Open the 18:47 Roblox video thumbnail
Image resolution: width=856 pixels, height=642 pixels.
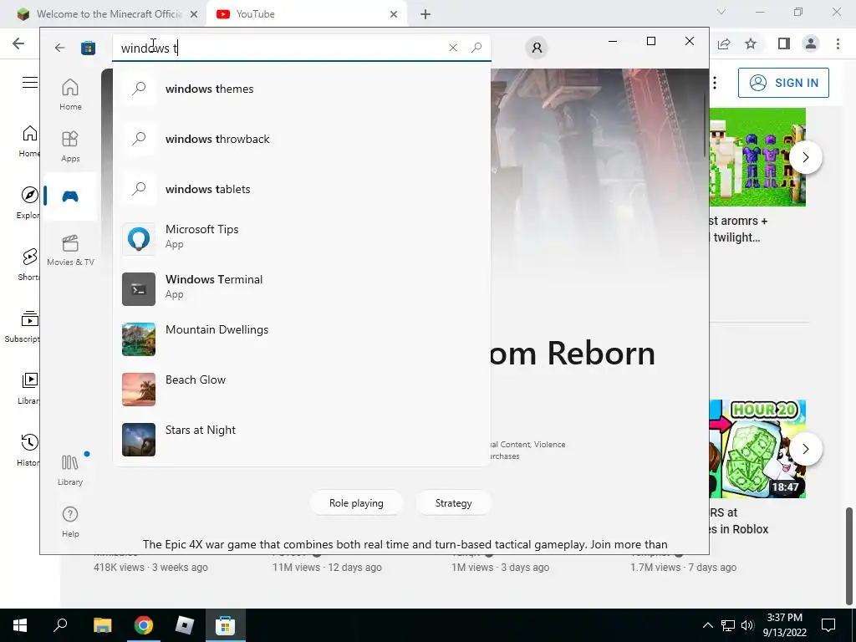(757, 449)
